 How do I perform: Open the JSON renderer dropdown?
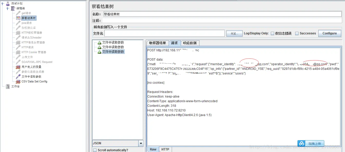(141, 143)
